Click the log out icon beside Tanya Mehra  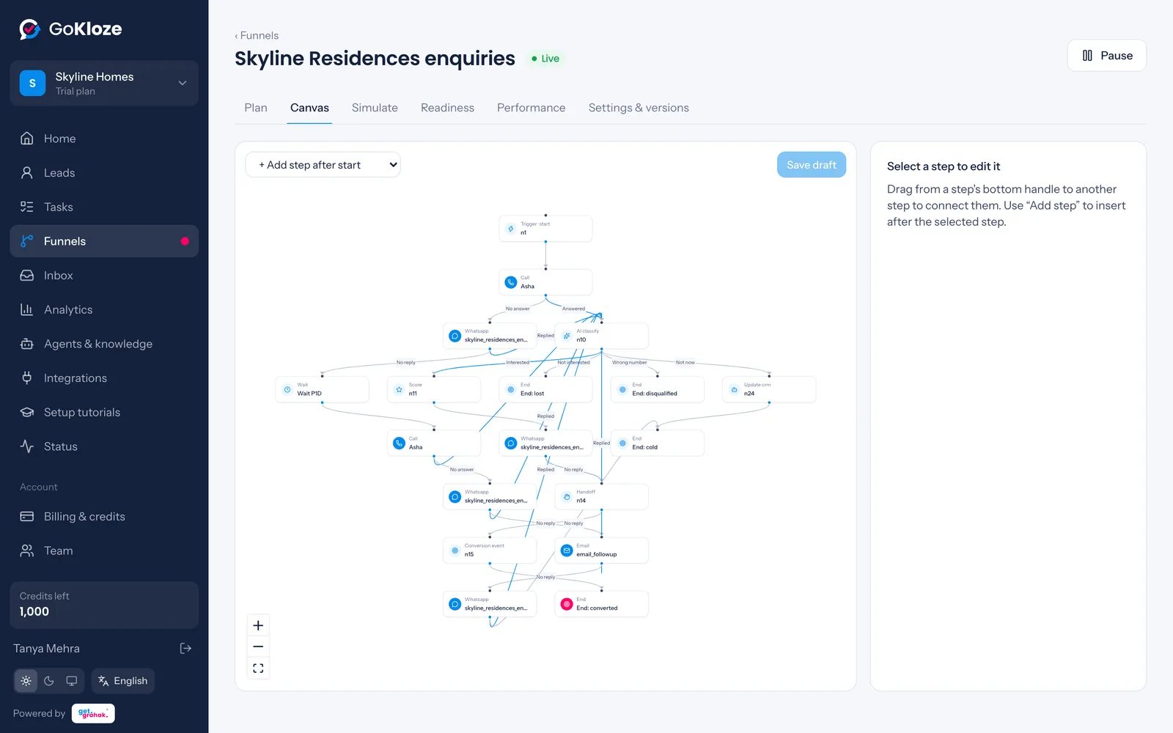point(185,648)
